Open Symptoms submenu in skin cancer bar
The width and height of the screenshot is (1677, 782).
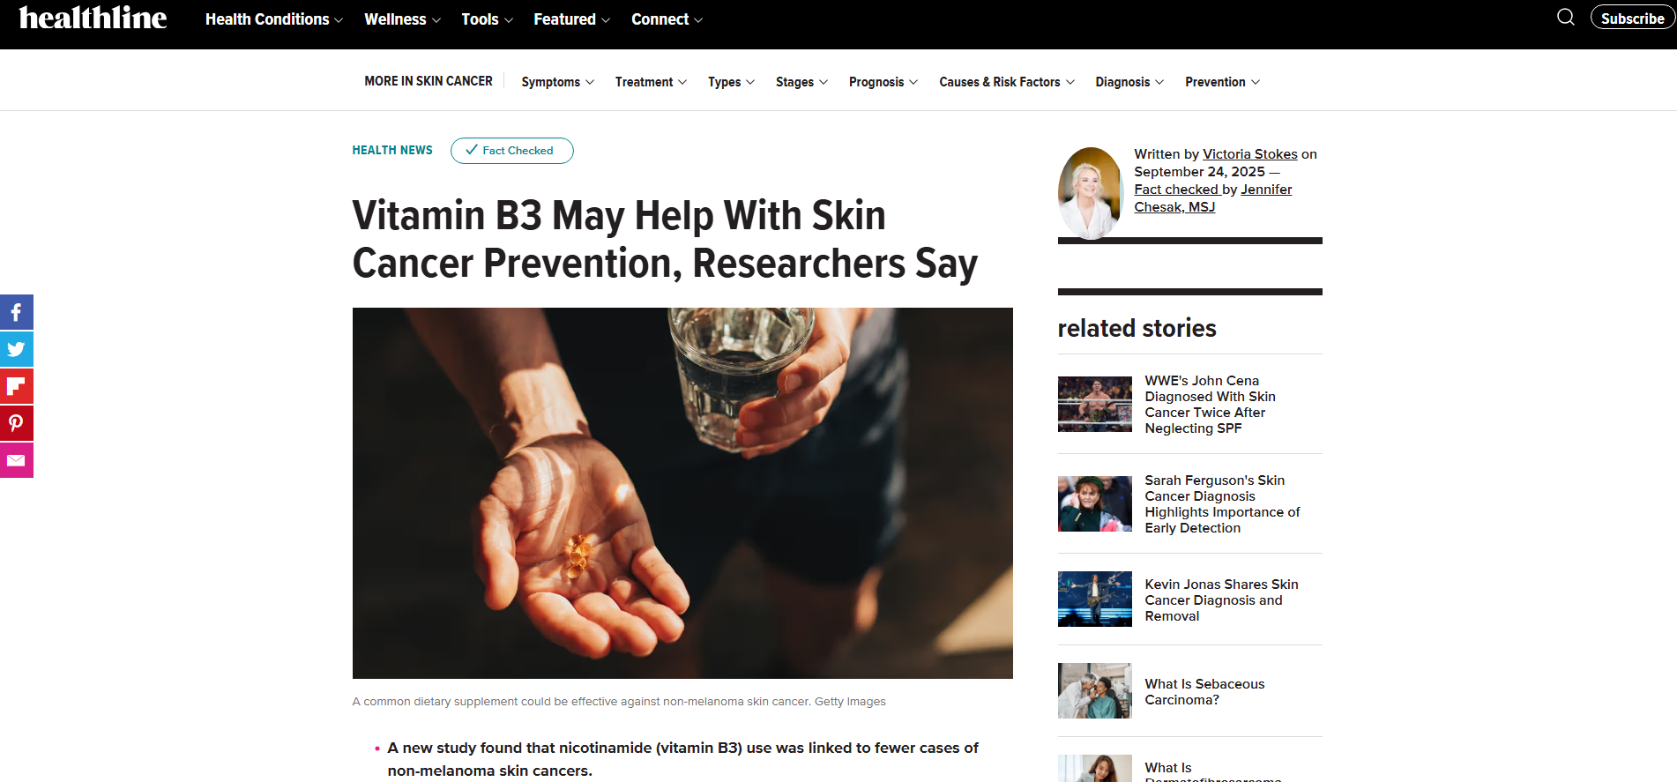click(557, 82)
